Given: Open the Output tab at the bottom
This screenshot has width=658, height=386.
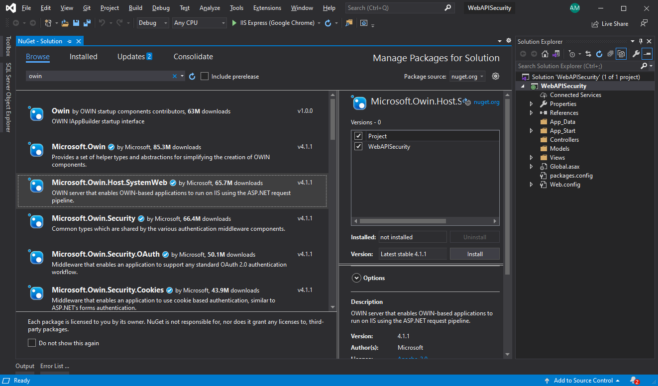Looking at the screenshot, I should click(25, 366).
